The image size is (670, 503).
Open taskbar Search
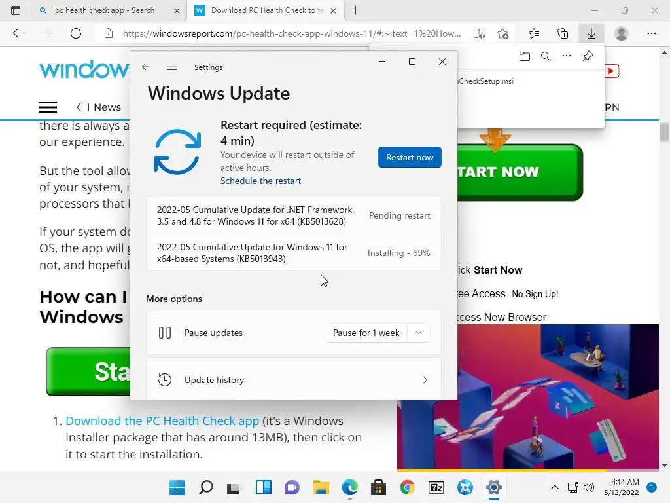(206, 487)
